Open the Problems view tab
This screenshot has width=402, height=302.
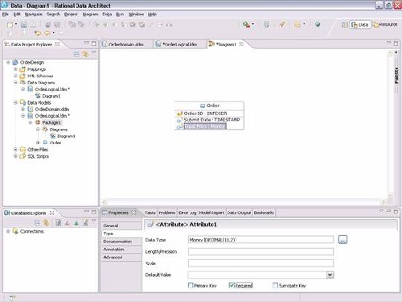167,213
